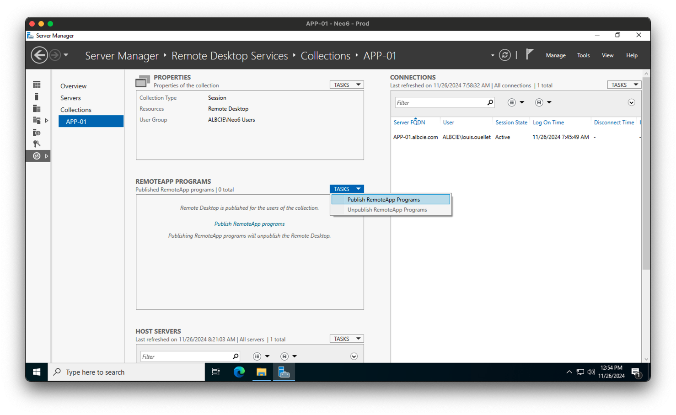Open Server Manager from the taskbar
This screenshot has width=676, height=415.
click(284, 372)
